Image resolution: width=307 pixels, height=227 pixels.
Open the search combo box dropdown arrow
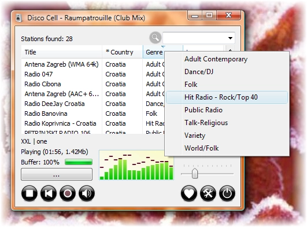tap(230, 38)
